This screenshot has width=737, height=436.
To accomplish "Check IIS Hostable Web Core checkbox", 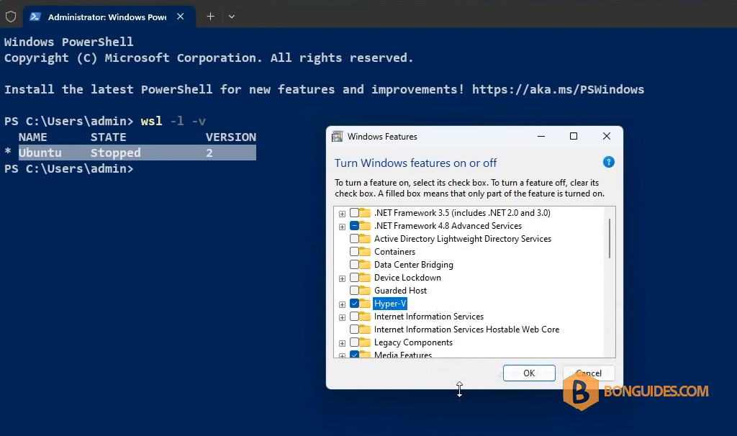I will pyautogui.click(x=354, y=330).
